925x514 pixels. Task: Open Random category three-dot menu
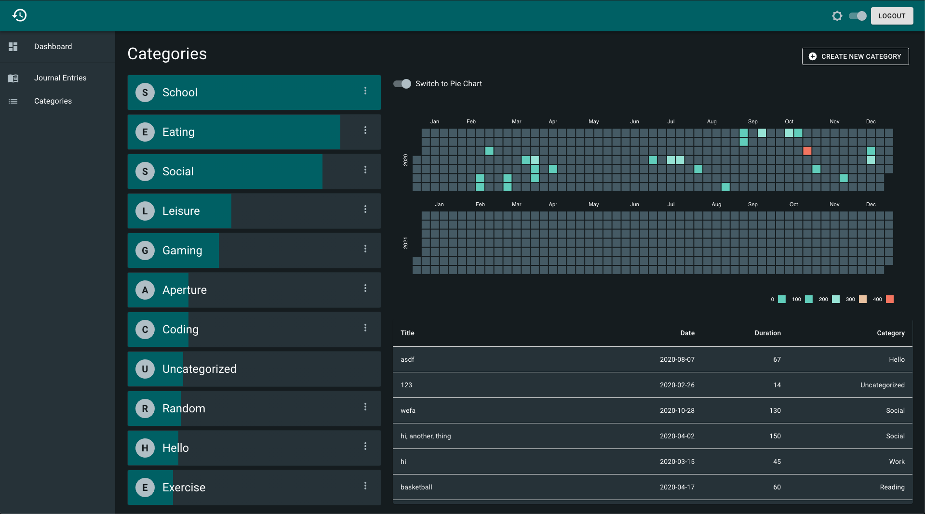(365, 407)
